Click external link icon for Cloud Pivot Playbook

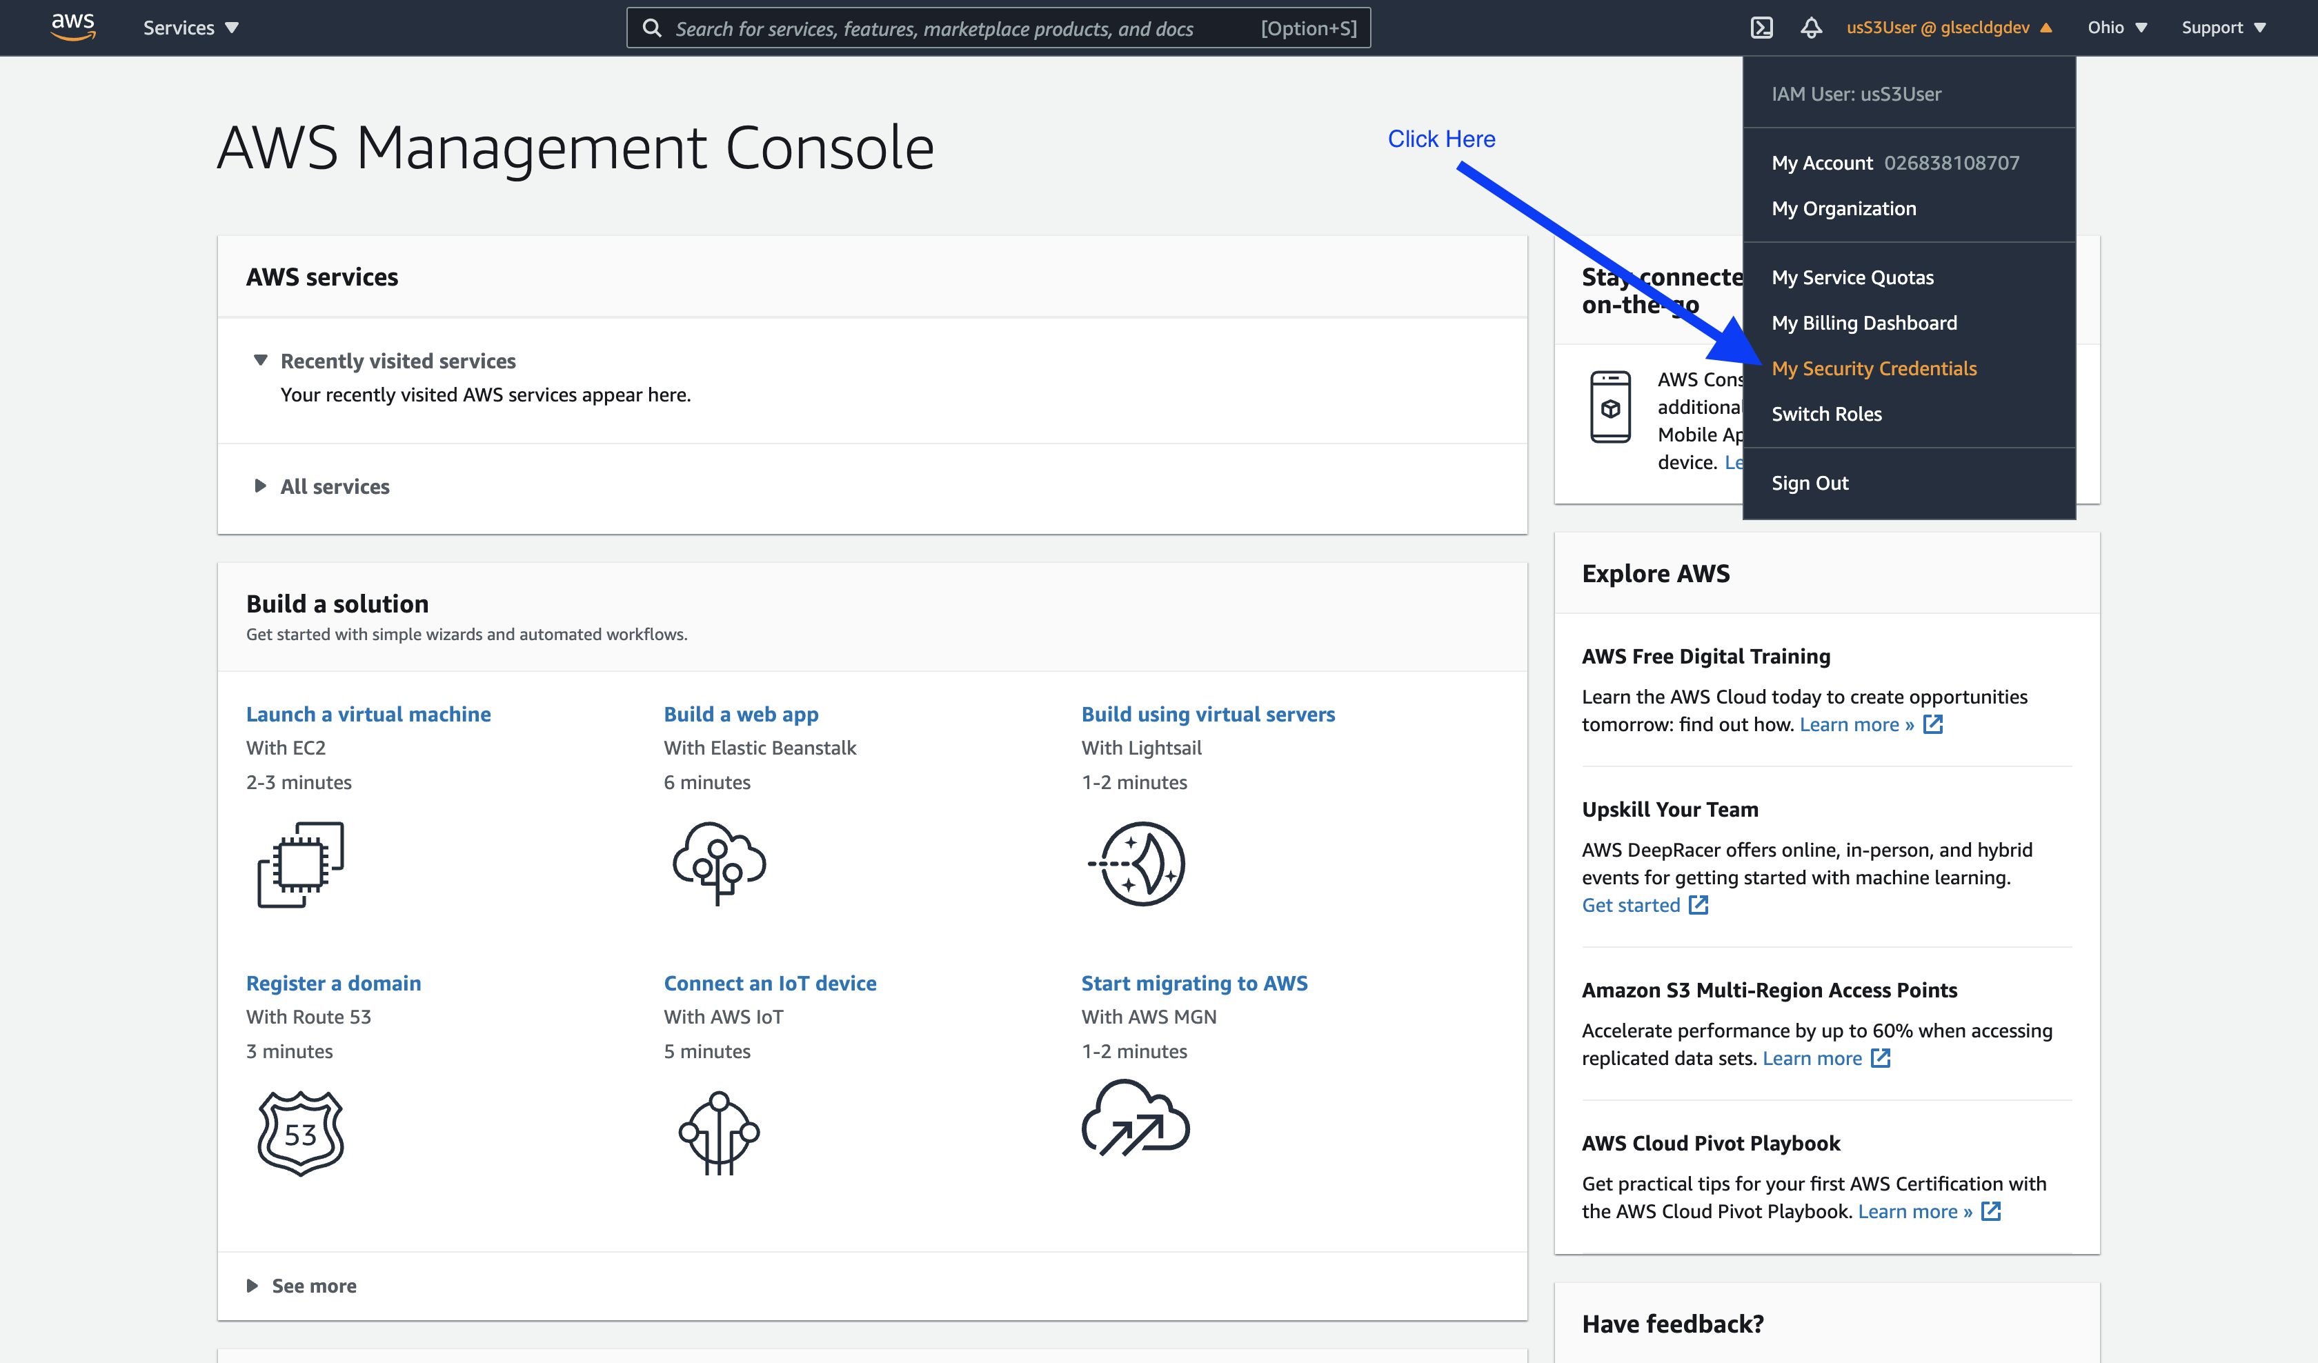pos(1992,1211)
